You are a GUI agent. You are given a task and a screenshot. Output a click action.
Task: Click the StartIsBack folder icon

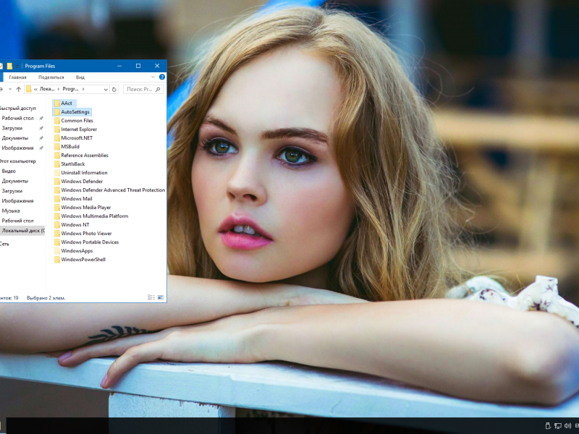pos(57,164)
